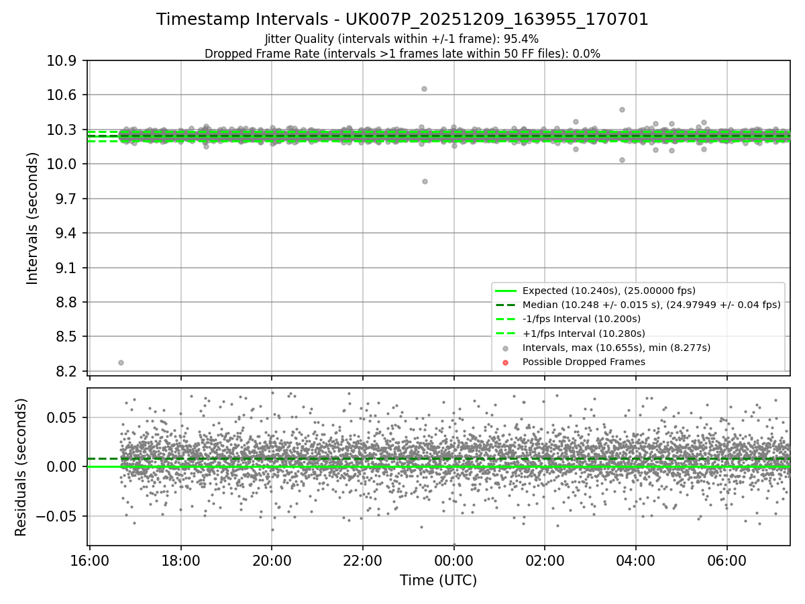This screenshot has height=604, width=805.
Task: Click the x-axis tick label '22:00'
Action: point(363,560)
